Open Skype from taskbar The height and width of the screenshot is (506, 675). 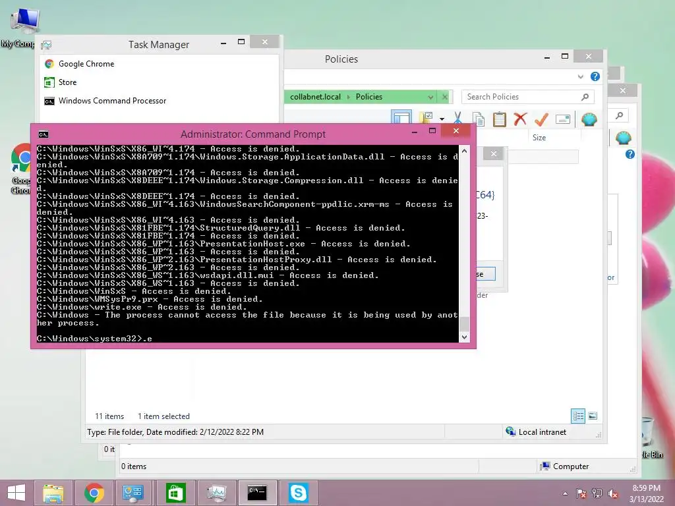(x=299, y=493)
